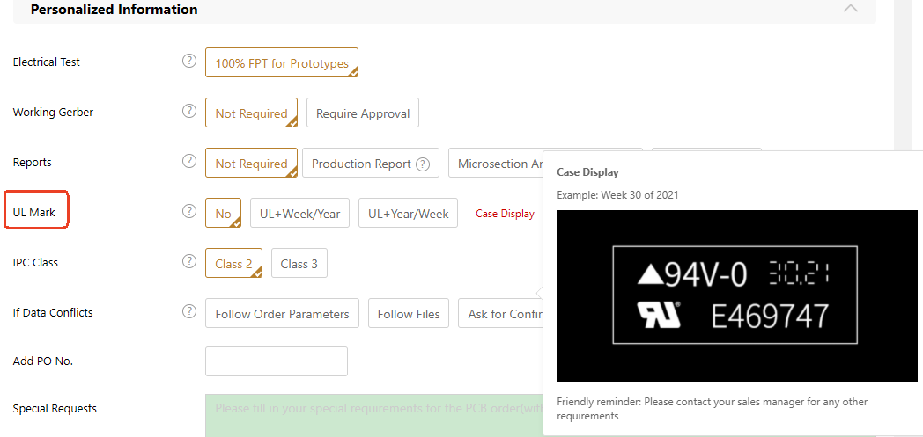Click help icon next to If Data Conflicts
The width and height of the screenshot is (923, 437).
click(188, 311)
